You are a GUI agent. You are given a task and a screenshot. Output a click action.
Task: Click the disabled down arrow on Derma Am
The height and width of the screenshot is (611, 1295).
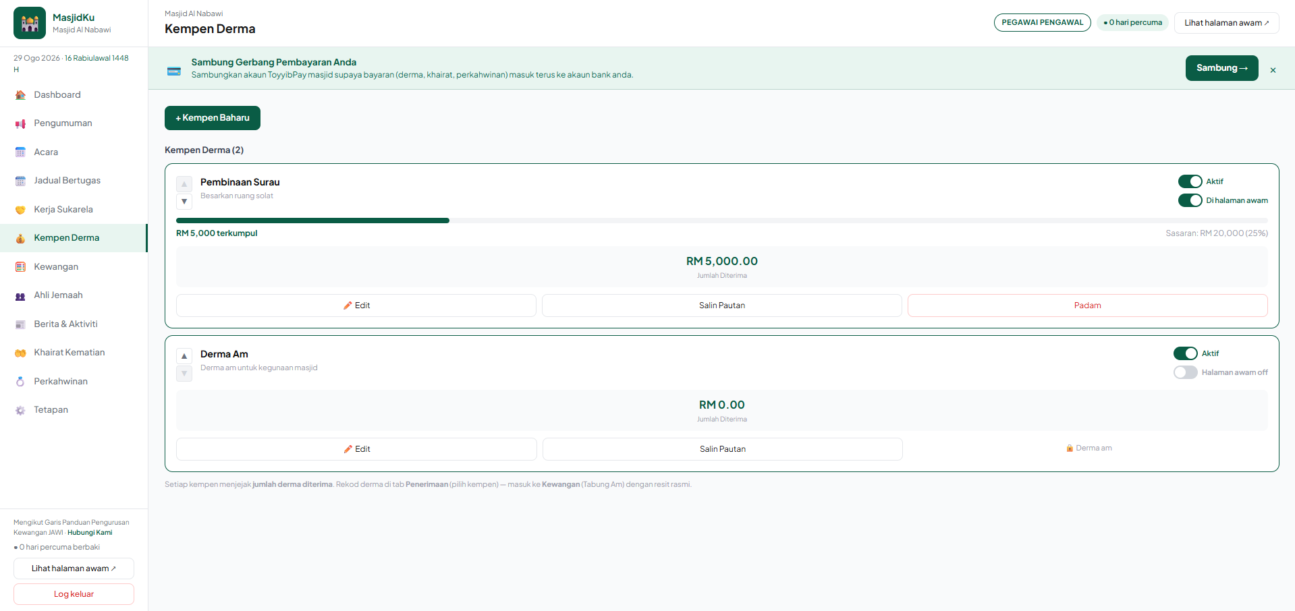point(184,374)
